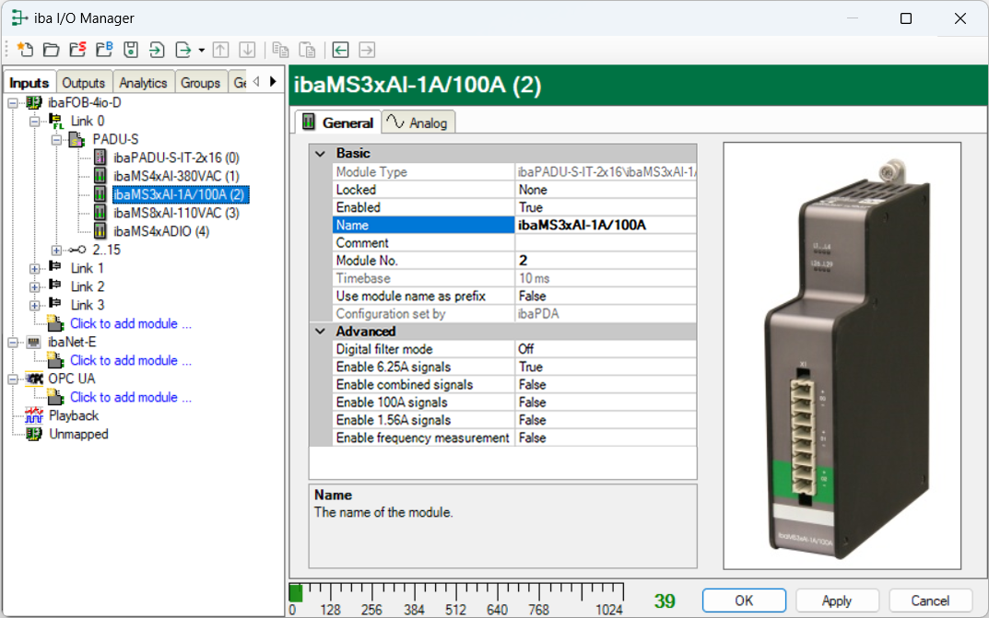Screen dimensions: 989x618
Task: Toggle the Enable 6.25A signals value
Action: (605, 367)
